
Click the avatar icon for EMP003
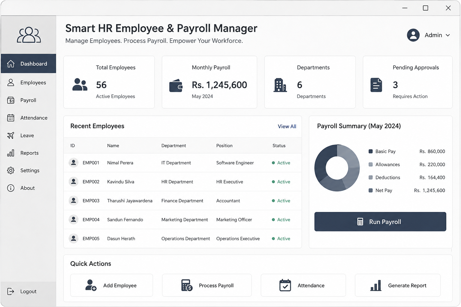tap(74, 200)
